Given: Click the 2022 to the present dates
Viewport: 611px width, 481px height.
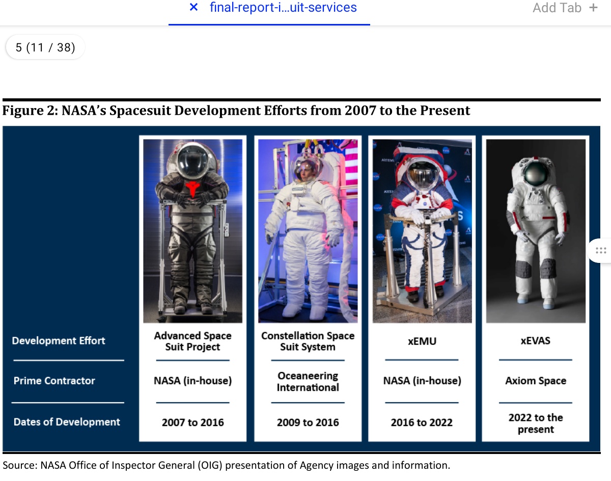Looking at the screenshot, I should 536,423.
